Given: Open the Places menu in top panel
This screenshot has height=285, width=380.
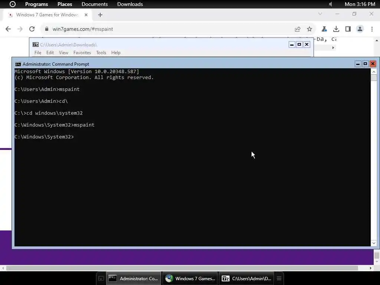Looking at the screenshot, I should tap(65, 4).
